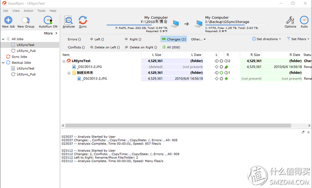Open the Auto clock icon
Screen dimensions: 312x188
click(x=304, y=20)
